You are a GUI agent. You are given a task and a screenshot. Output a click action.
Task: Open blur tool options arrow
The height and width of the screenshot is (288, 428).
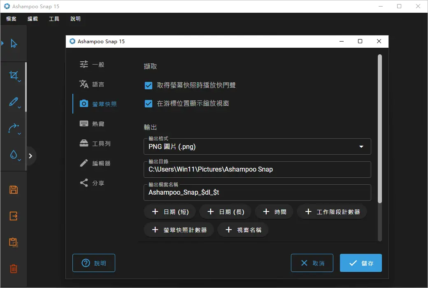pyautogui.click(x=19, y=160)
